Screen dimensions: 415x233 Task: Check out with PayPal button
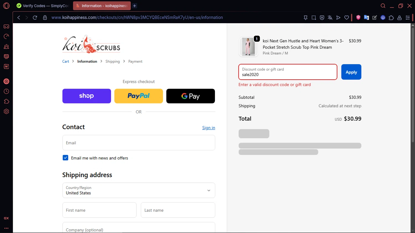tap(139, 96)
